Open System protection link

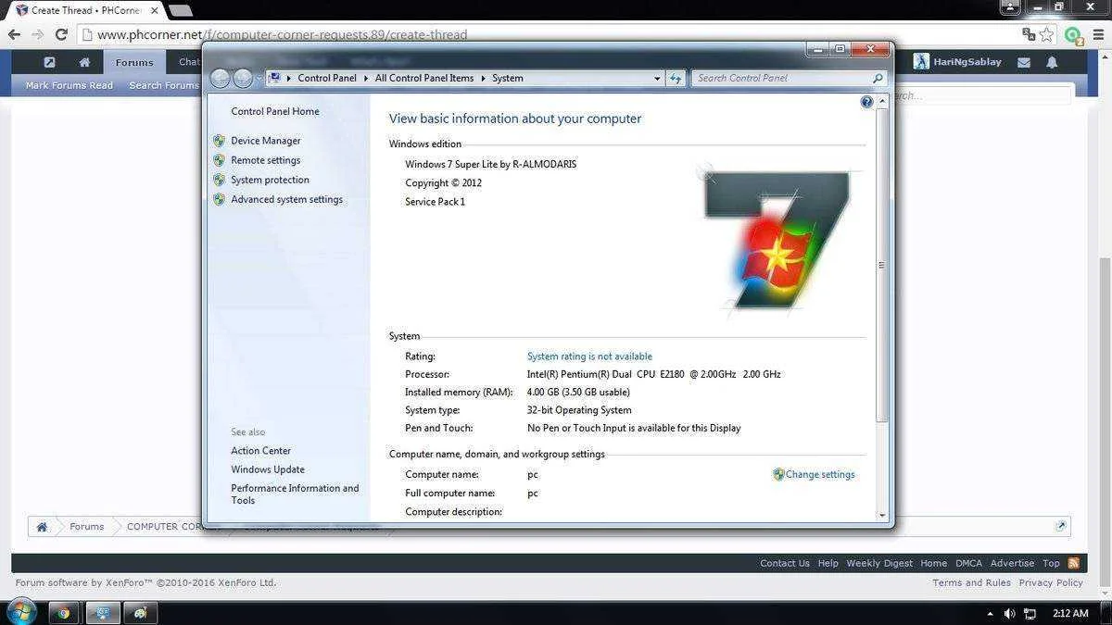pos(271,180)
